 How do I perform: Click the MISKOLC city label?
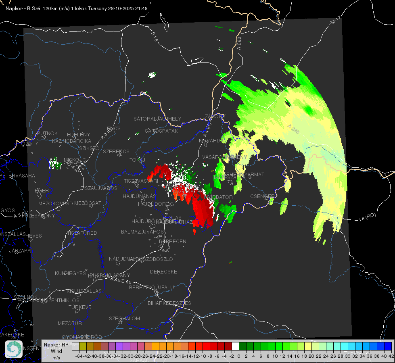point(75,160)
